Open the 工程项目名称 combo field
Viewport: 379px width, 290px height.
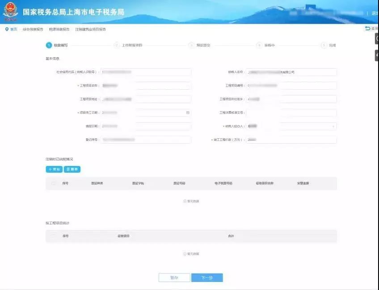[146, 86]
